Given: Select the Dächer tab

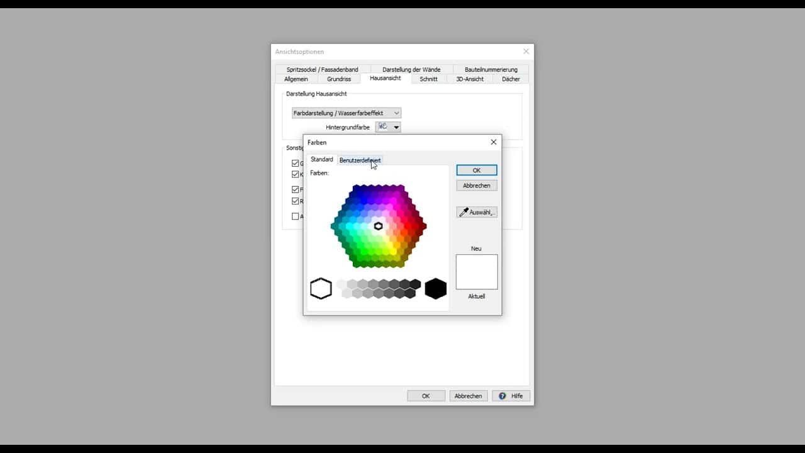Looking at the screenshot, I should point(511,79).
